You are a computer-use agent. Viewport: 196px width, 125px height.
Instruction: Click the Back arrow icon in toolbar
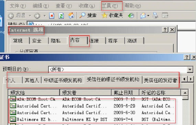point(11,16)
